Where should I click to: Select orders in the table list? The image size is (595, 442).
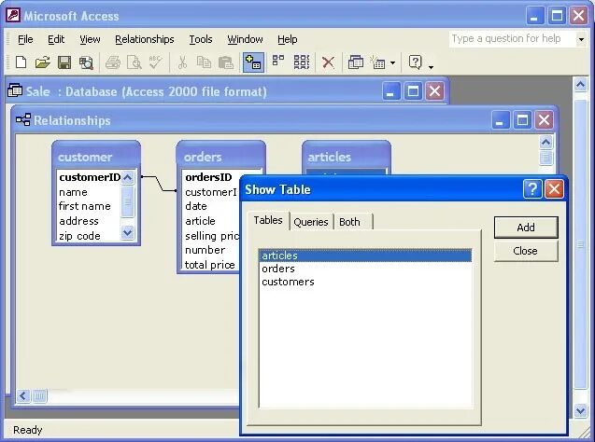point(365,269)
